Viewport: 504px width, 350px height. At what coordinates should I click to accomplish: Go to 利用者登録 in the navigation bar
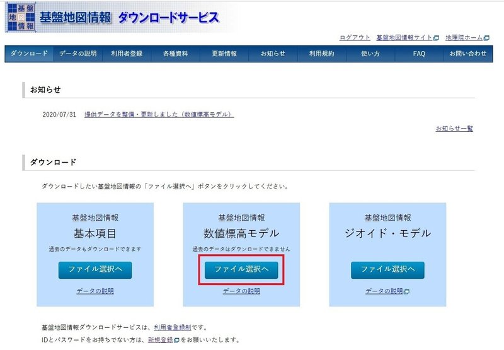click(127, 54)
